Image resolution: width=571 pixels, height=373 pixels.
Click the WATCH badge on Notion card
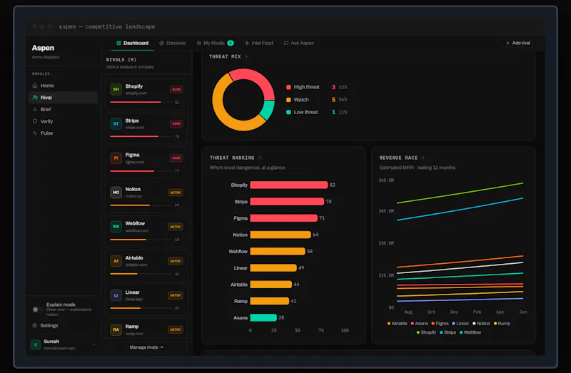coord(175,193)
